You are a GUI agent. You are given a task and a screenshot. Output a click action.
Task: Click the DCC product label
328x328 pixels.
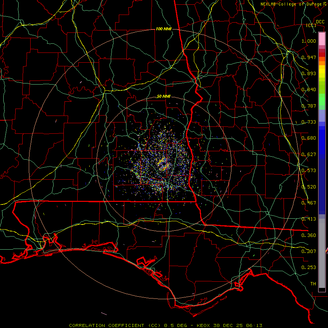tap(320, 22)
